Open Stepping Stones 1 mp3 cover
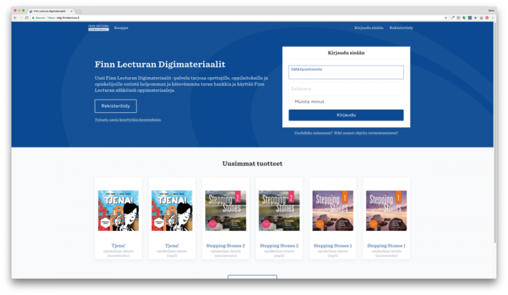The image size is (508, 295). click(333, 210)
